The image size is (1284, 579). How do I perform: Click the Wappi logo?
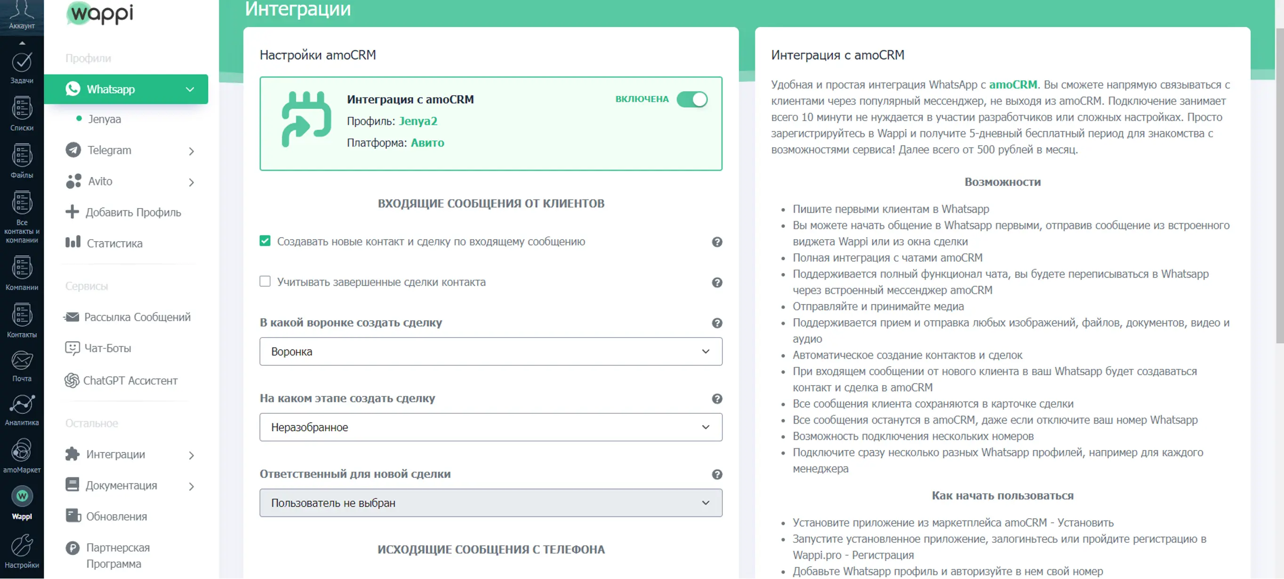[101, 13]
